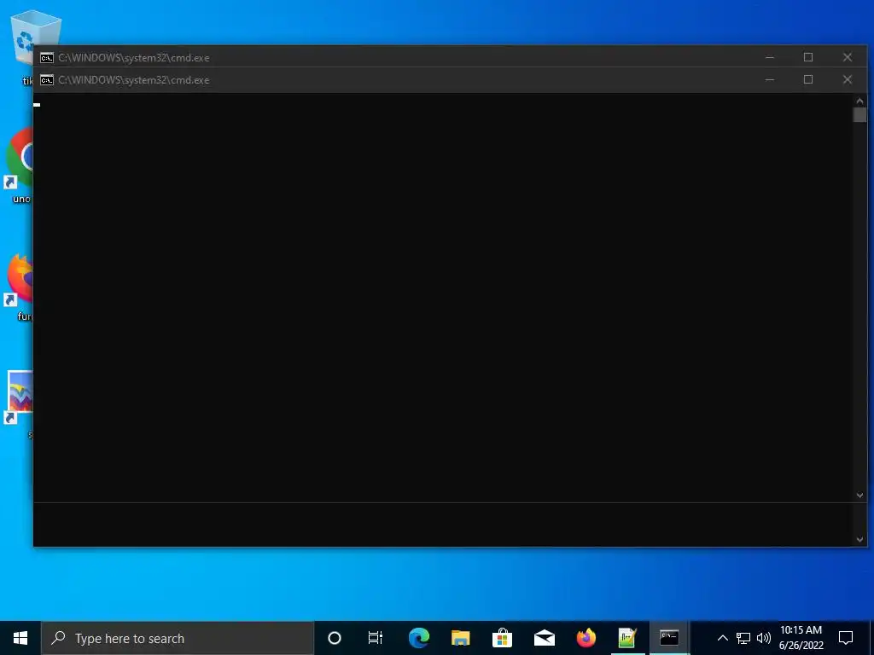Maximize the back cmd.exe window
The height and width of the screenshot is (655, 874).
click(x=808, y=57)
